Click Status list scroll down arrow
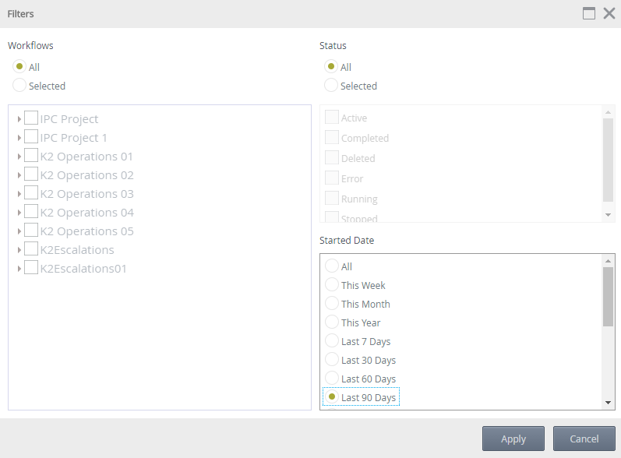 (608, 215)
